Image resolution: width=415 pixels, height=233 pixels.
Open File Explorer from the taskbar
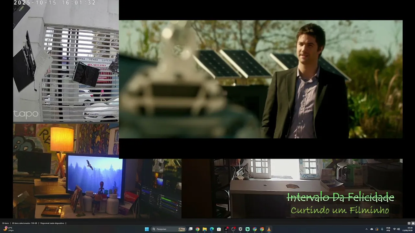point(205,229)
